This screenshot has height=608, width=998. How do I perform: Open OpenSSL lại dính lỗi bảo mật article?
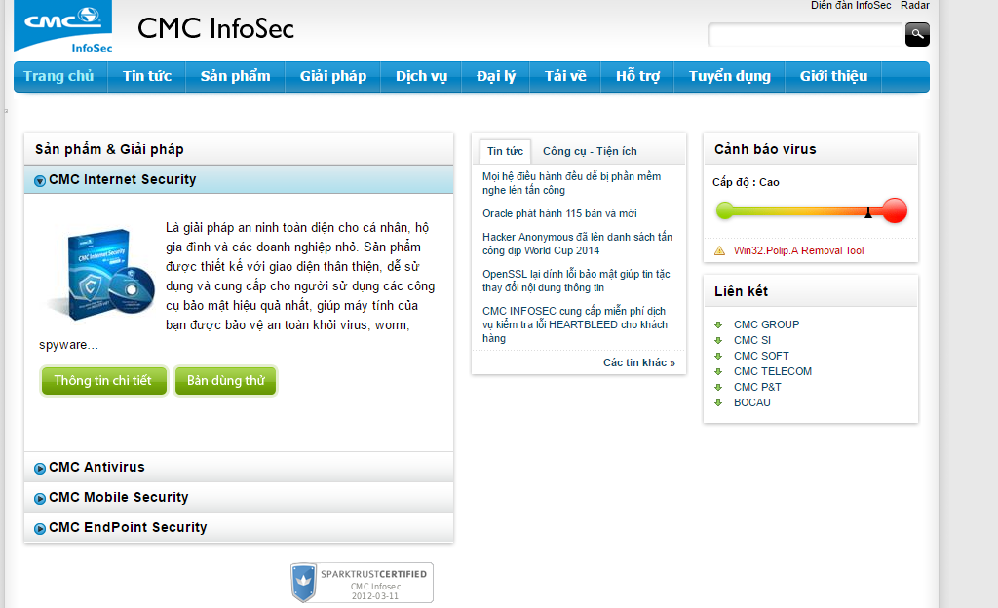pyautogui.click(x=576, y=281)
